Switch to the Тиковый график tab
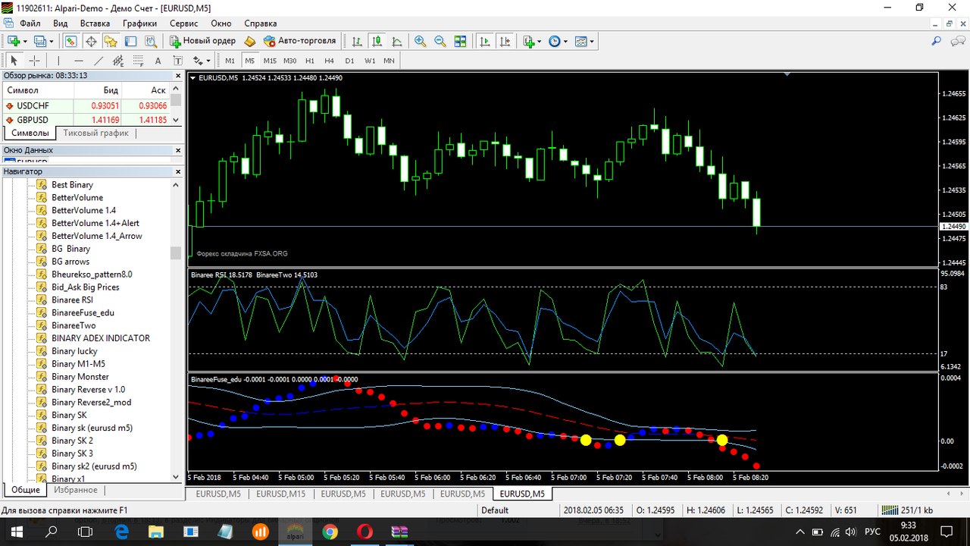 pyautogui.click(x=95, y=133)
